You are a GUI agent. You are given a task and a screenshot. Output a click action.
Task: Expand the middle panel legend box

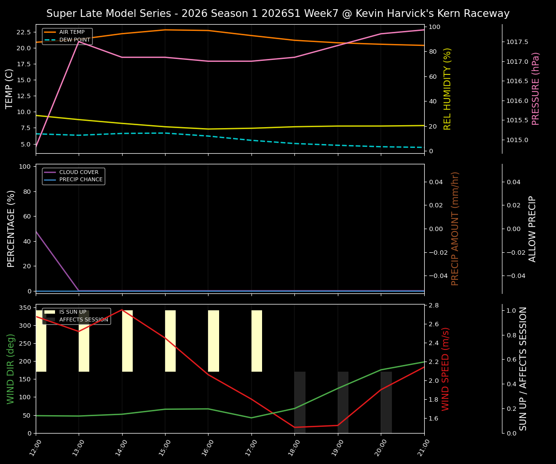pyautogui.click(x=73, y=175)
